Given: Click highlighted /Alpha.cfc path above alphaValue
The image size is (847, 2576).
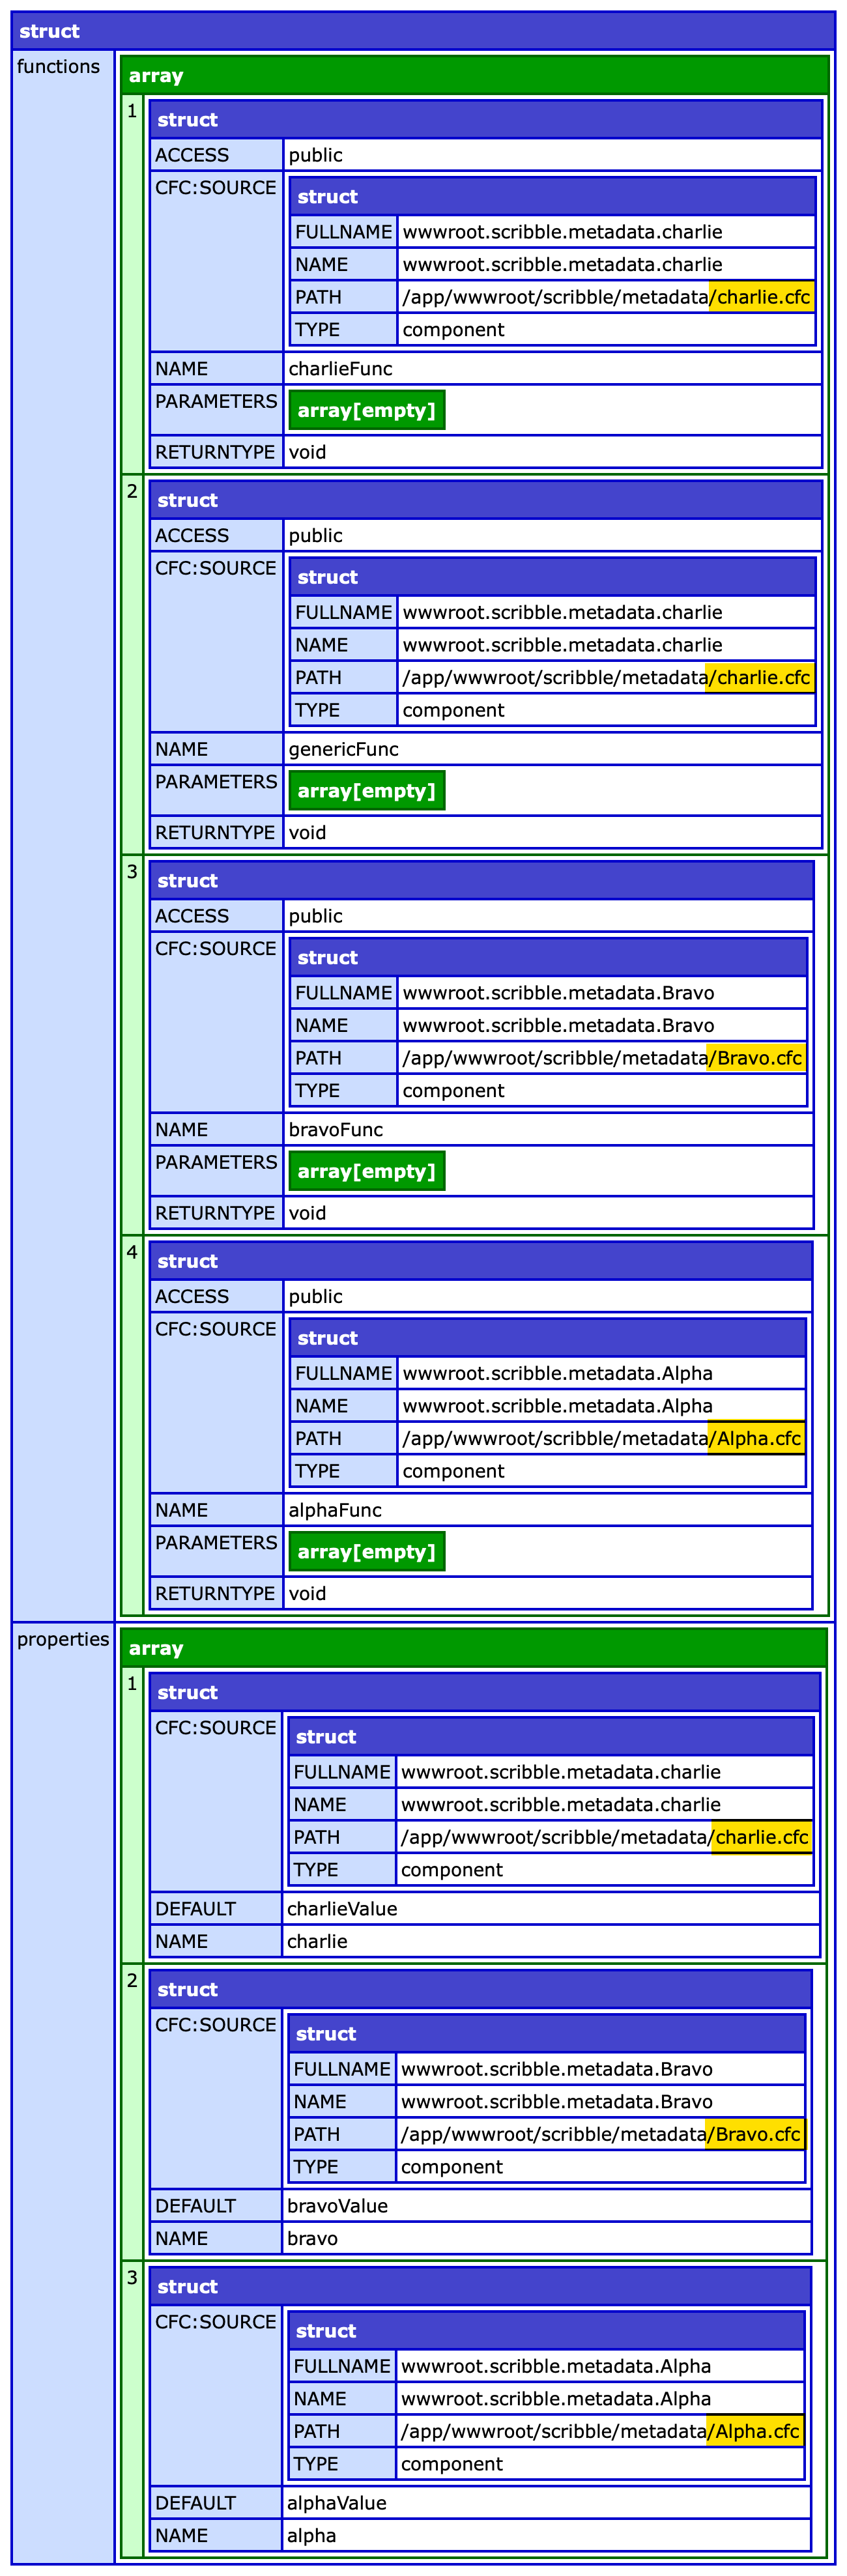Looking at the screenshot, I should point(755,2431).
